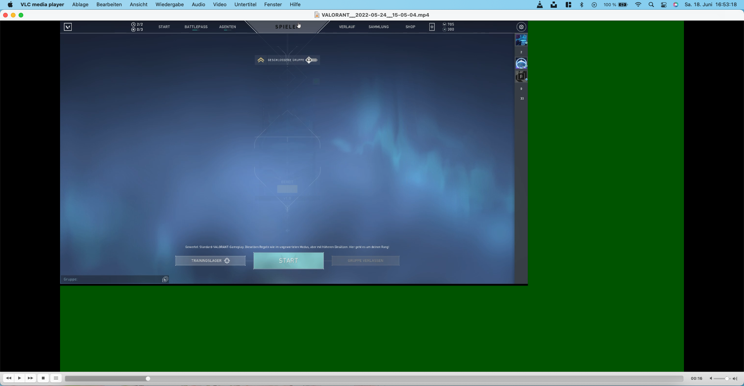Open the Valorant settings gear
This screenshot has width=744, height=386.
[x=521, y=27]
